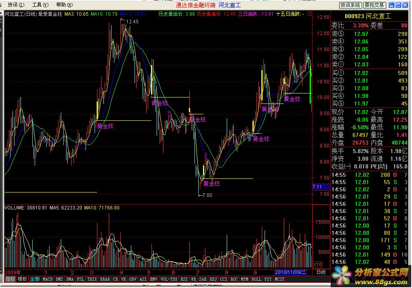Screen dimensions: 412x288
Task: Switch to the TRIX indicator
Action: 92,279
